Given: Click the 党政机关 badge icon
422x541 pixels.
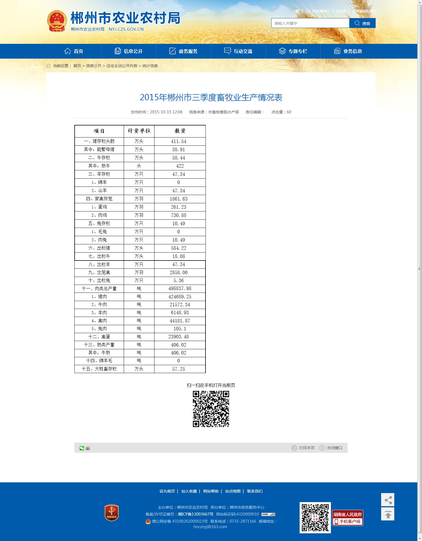Looking at the screenshot, I should click(x=112, y=513).
